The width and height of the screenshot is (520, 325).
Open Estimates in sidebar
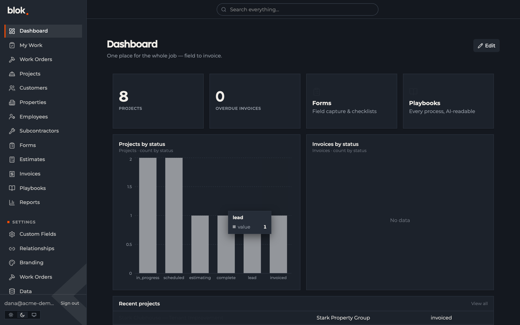coord(43,159)
